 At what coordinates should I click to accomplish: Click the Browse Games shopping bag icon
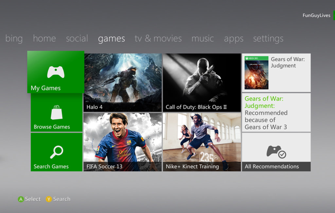[56, 112]
